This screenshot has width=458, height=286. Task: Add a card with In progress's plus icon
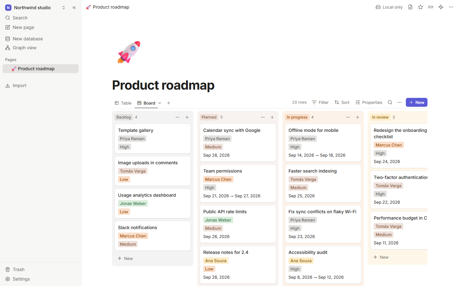coord(357,117)
